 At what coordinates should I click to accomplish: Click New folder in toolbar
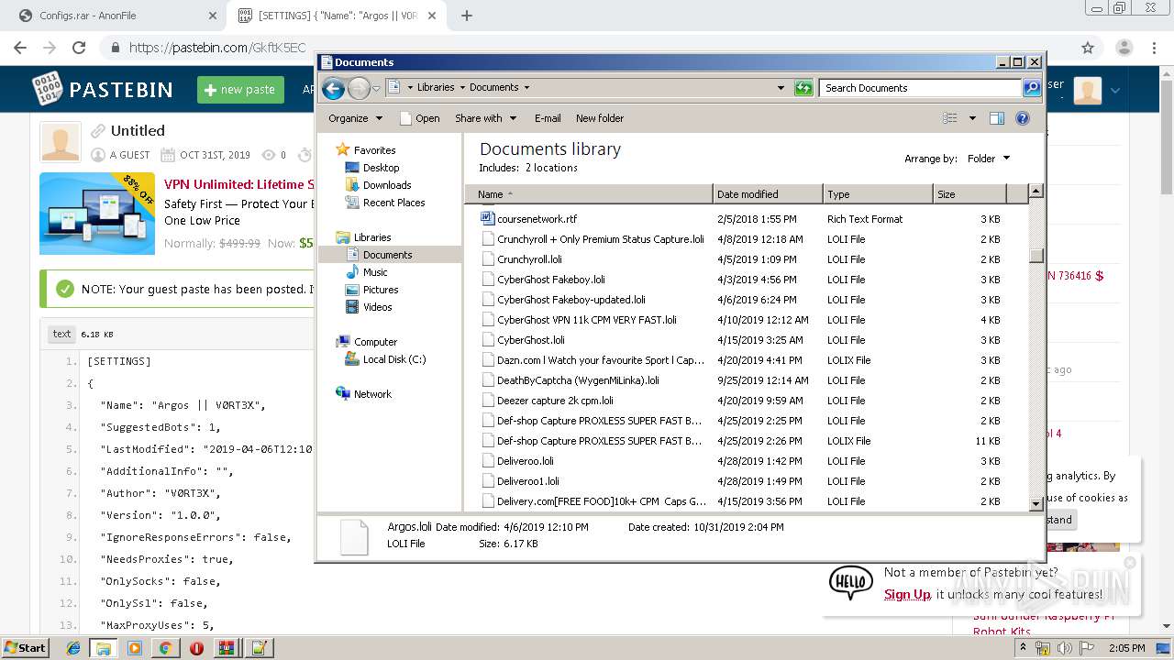pyautogui.click(x=600, y=118)
